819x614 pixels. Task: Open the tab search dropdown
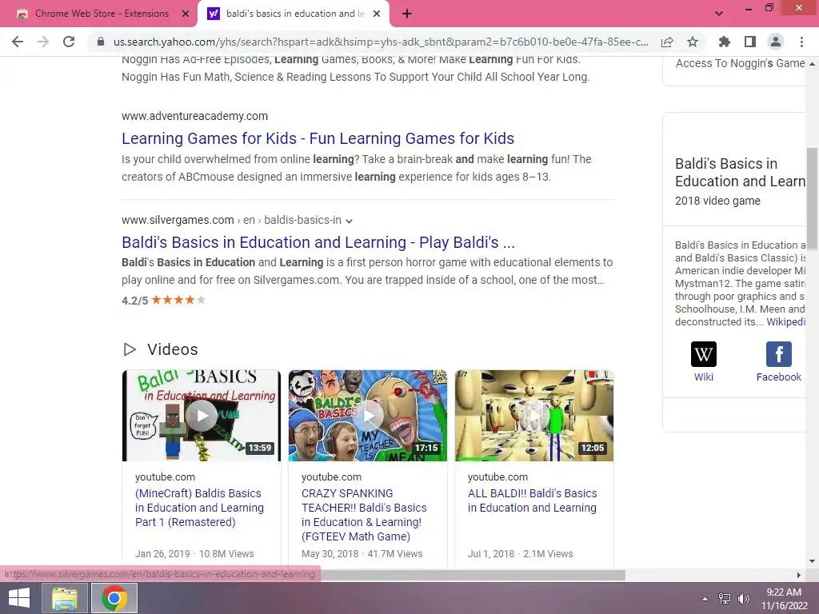coord(719,14)
